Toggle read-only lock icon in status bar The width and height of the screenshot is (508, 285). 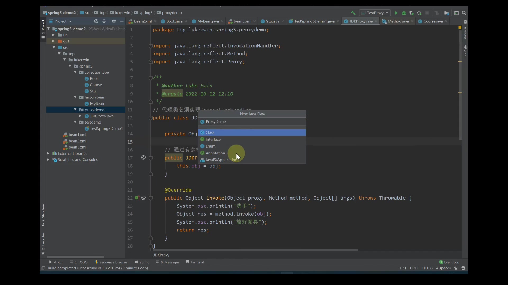pos(456,268)
